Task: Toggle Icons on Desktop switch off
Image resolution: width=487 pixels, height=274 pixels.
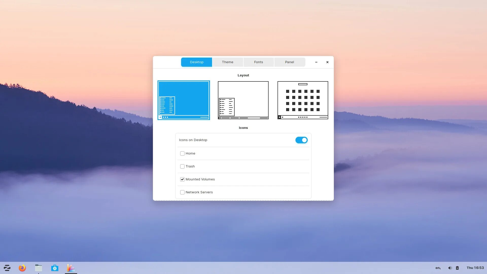Action: tap(301, 140)
